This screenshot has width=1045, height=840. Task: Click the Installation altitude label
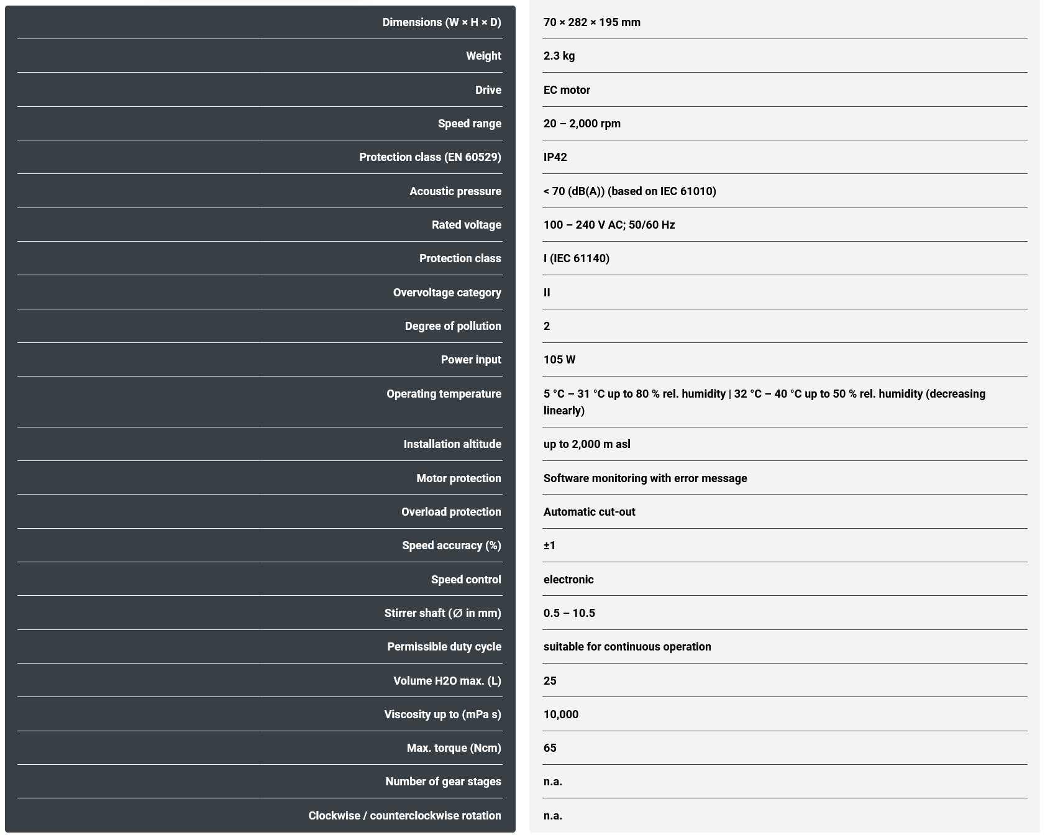click(452, 444)
